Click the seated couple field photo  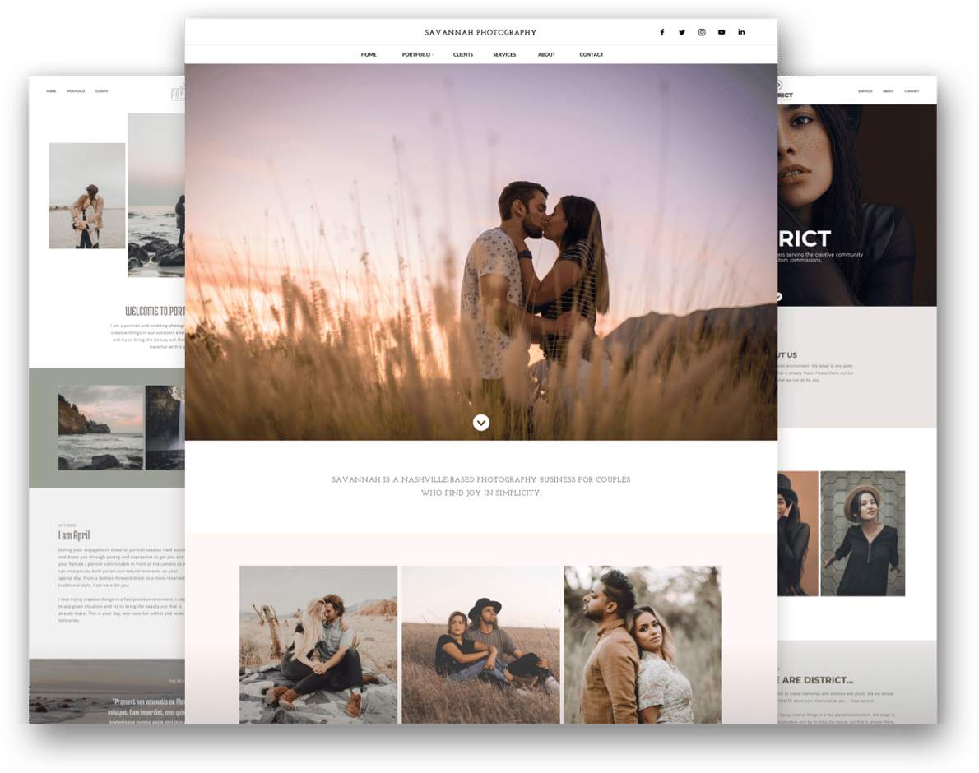[x=480, y=645]
